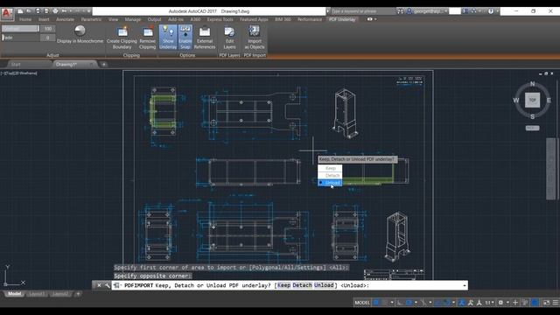560x315 pixels.
Task: Click the Plot printer icon in quick access
Action: [55, 11]
